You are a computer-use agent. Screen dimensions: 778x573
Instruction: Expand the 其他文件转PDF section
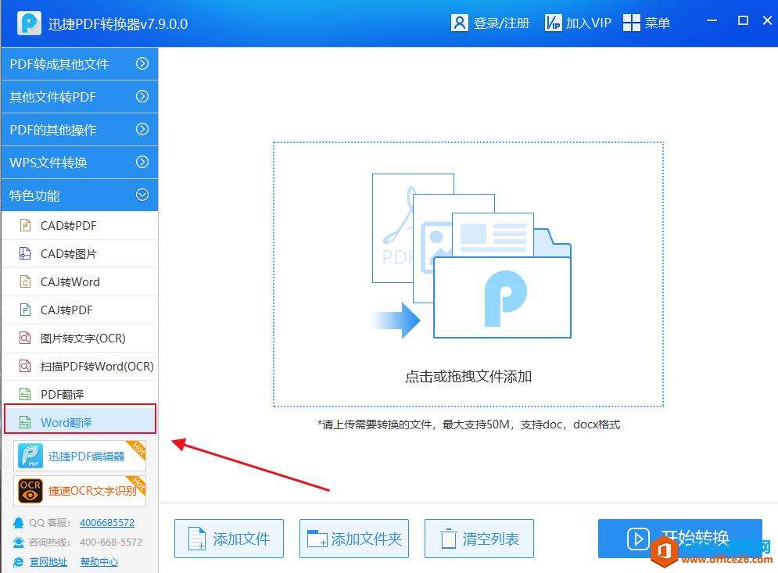pyautogui.click(x=80, y=97)
